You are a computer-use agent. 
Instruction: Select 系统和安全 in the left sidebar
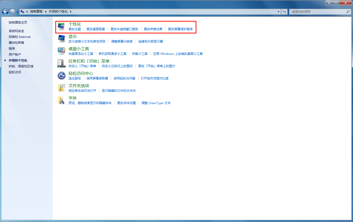coord(16,31)
